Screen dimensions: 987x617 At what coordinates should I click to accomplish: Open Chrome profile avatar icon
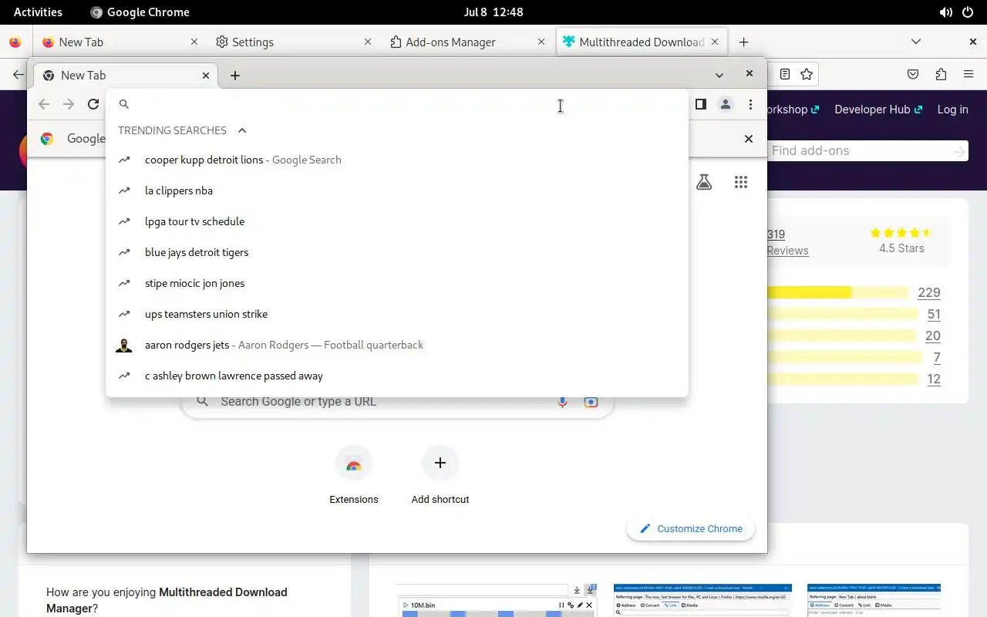pos(726,104)
